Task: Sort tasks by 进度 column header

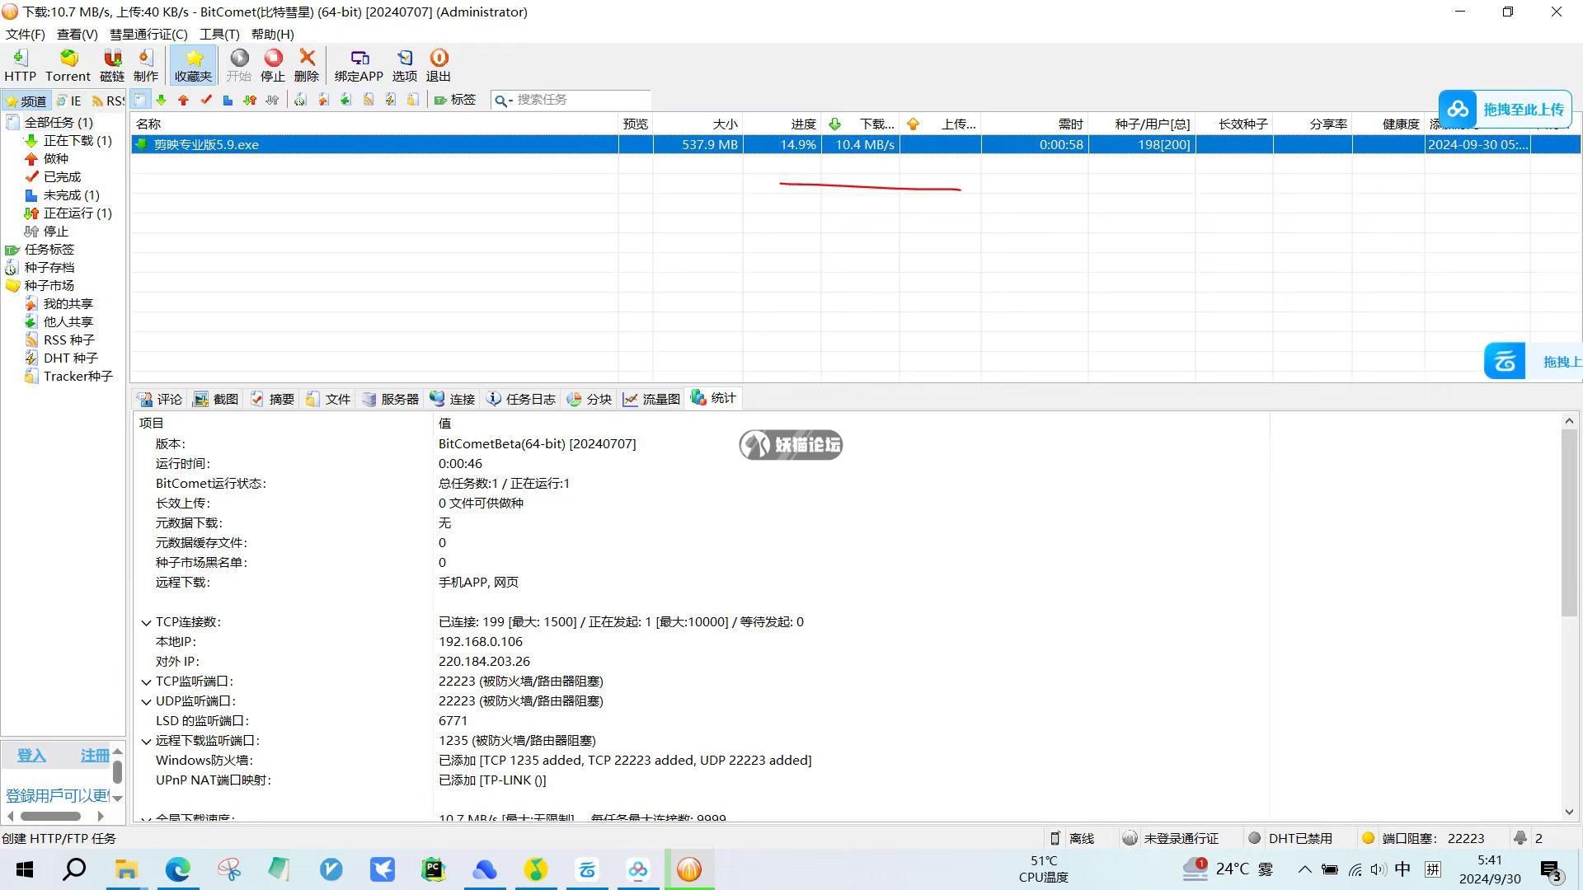Action: 782,124
